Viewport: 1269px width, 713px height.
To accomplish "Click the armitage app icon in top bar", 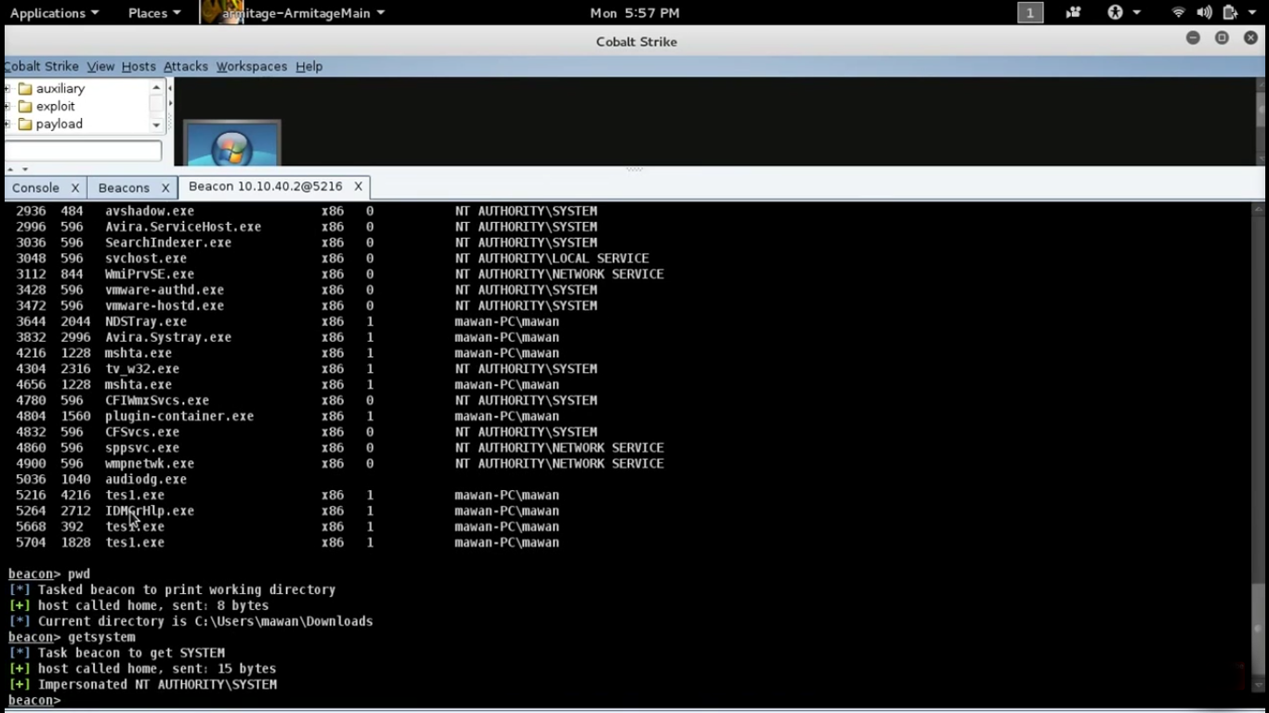I will 221,13.
